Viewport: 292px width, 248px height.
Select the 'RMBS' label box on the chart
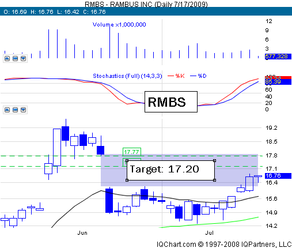tap(171, 102)
